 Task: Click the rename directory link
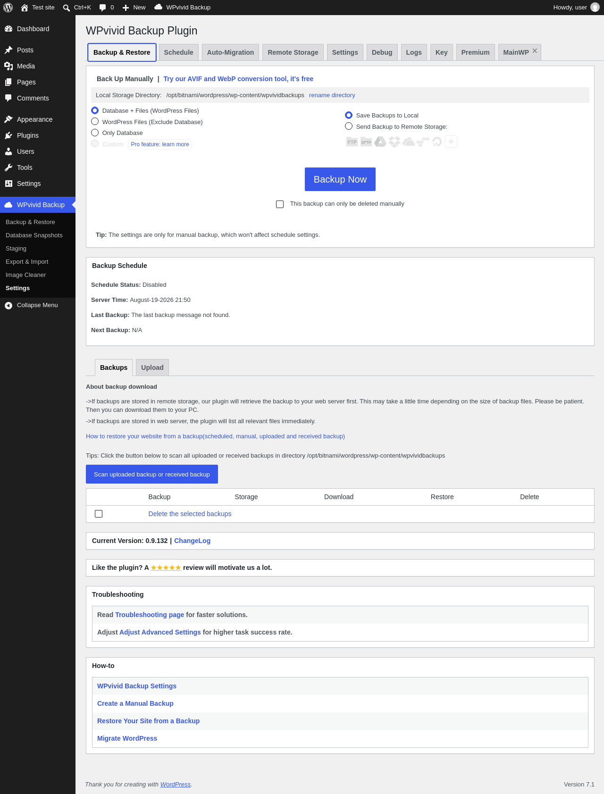click(332, 95)
